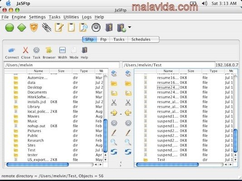
Task: Click the left arrow download icon
Action: [128, 113]
